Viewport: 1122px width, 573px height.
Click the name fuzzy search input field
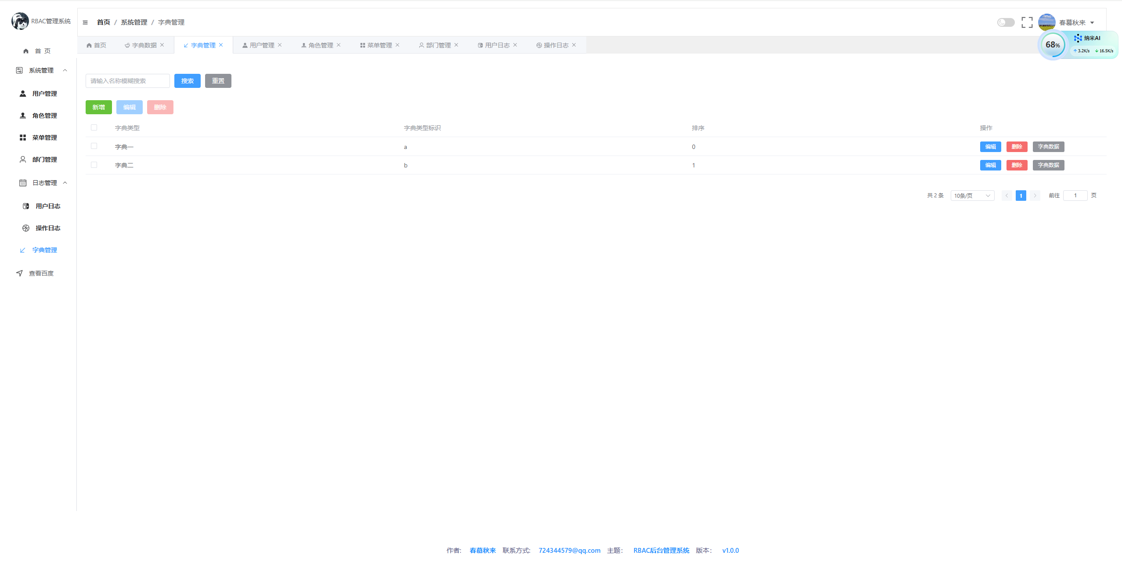127,81
